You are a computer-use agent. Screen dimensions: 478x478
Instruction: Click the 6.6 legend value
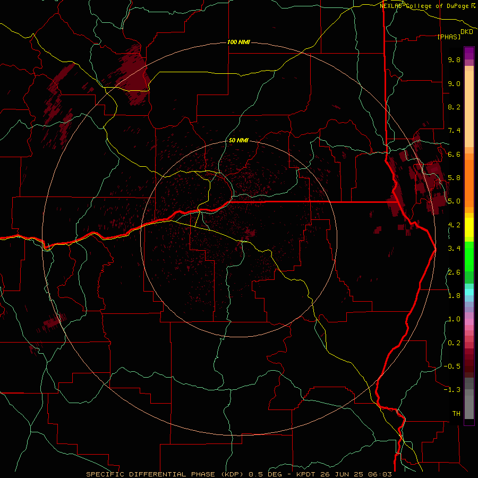pos(454,154)
